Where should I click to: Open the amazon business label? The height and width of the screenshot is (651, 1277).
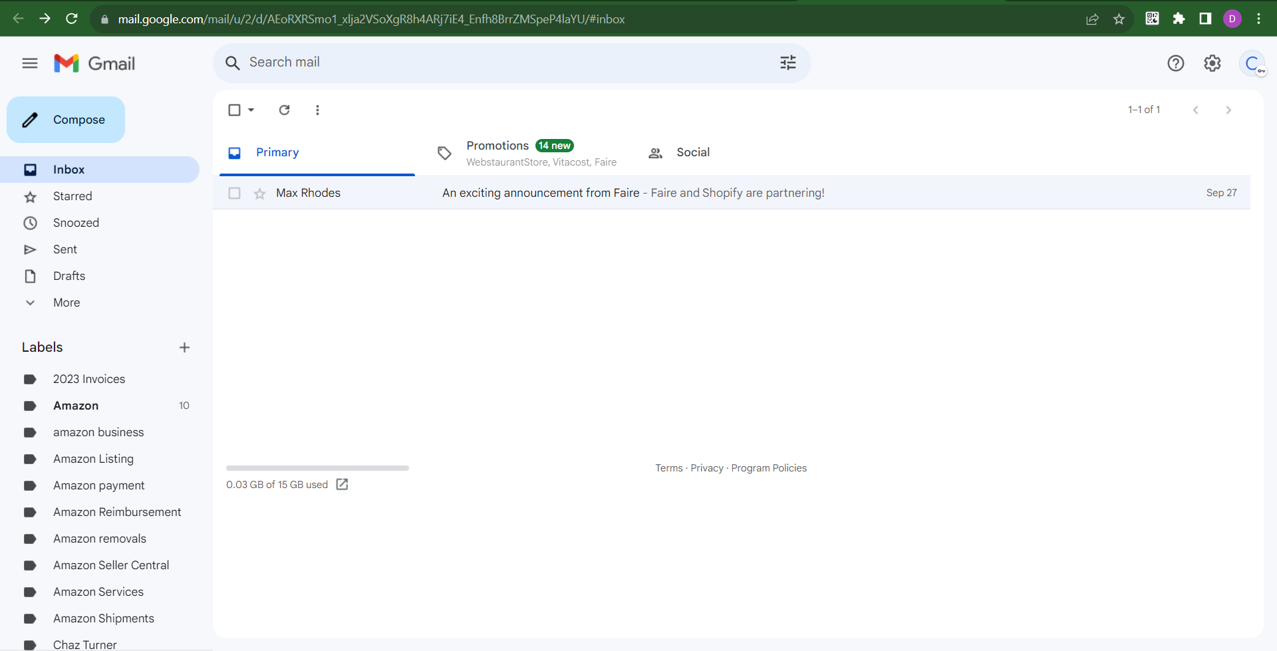(100, 432)
